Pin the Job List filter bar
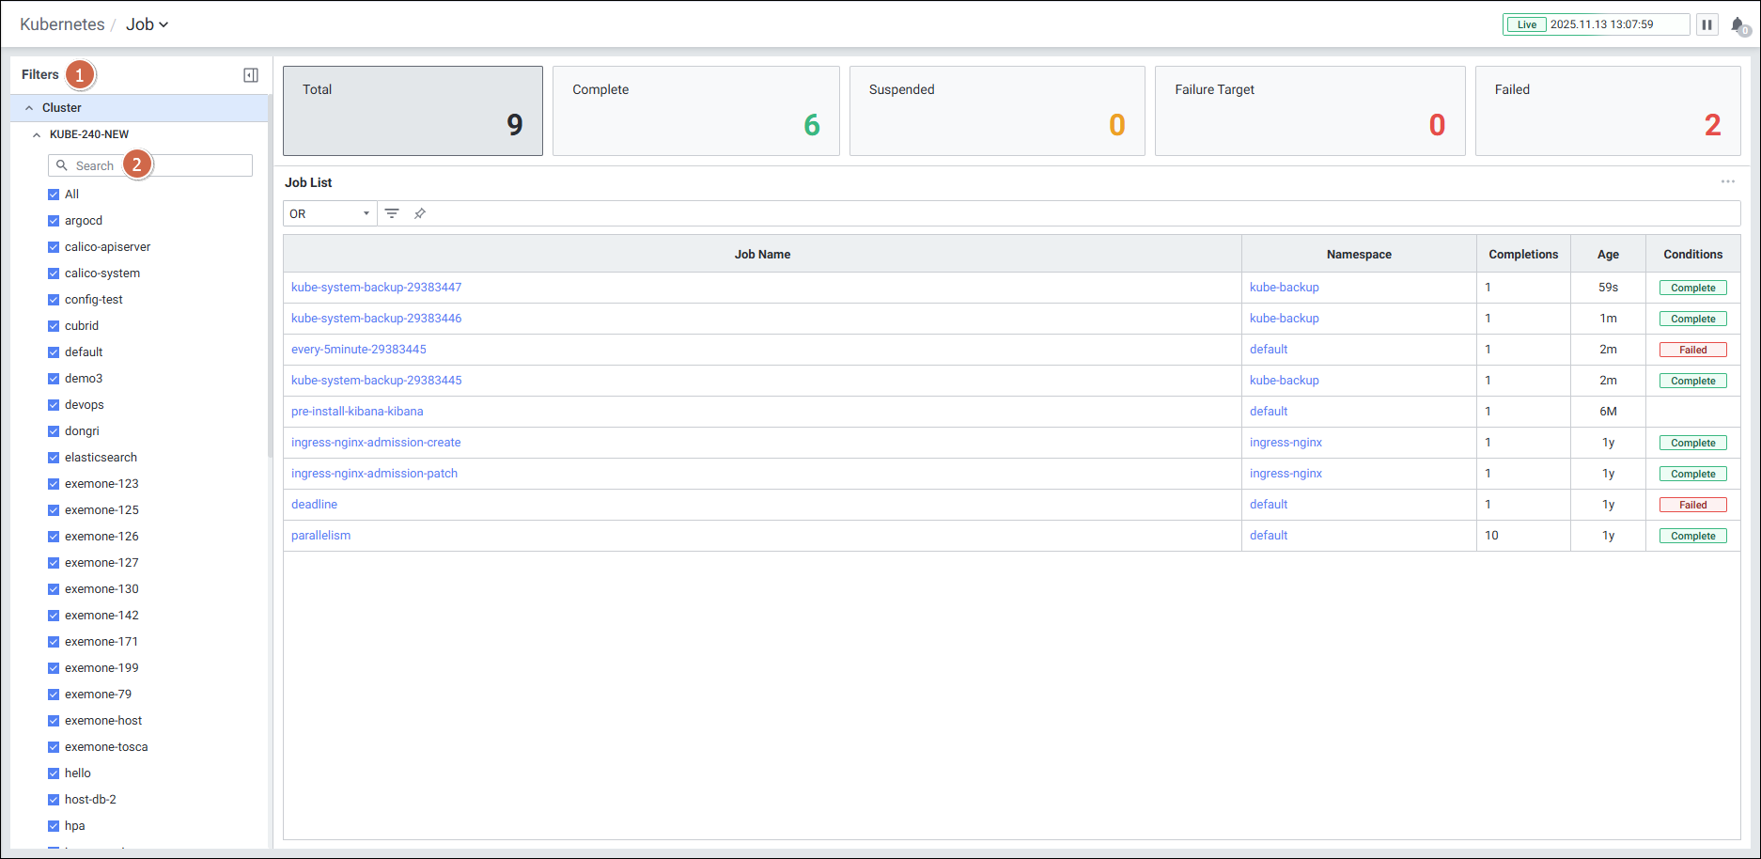Screen dimensions: 1761x859 (x=420, y=213)
